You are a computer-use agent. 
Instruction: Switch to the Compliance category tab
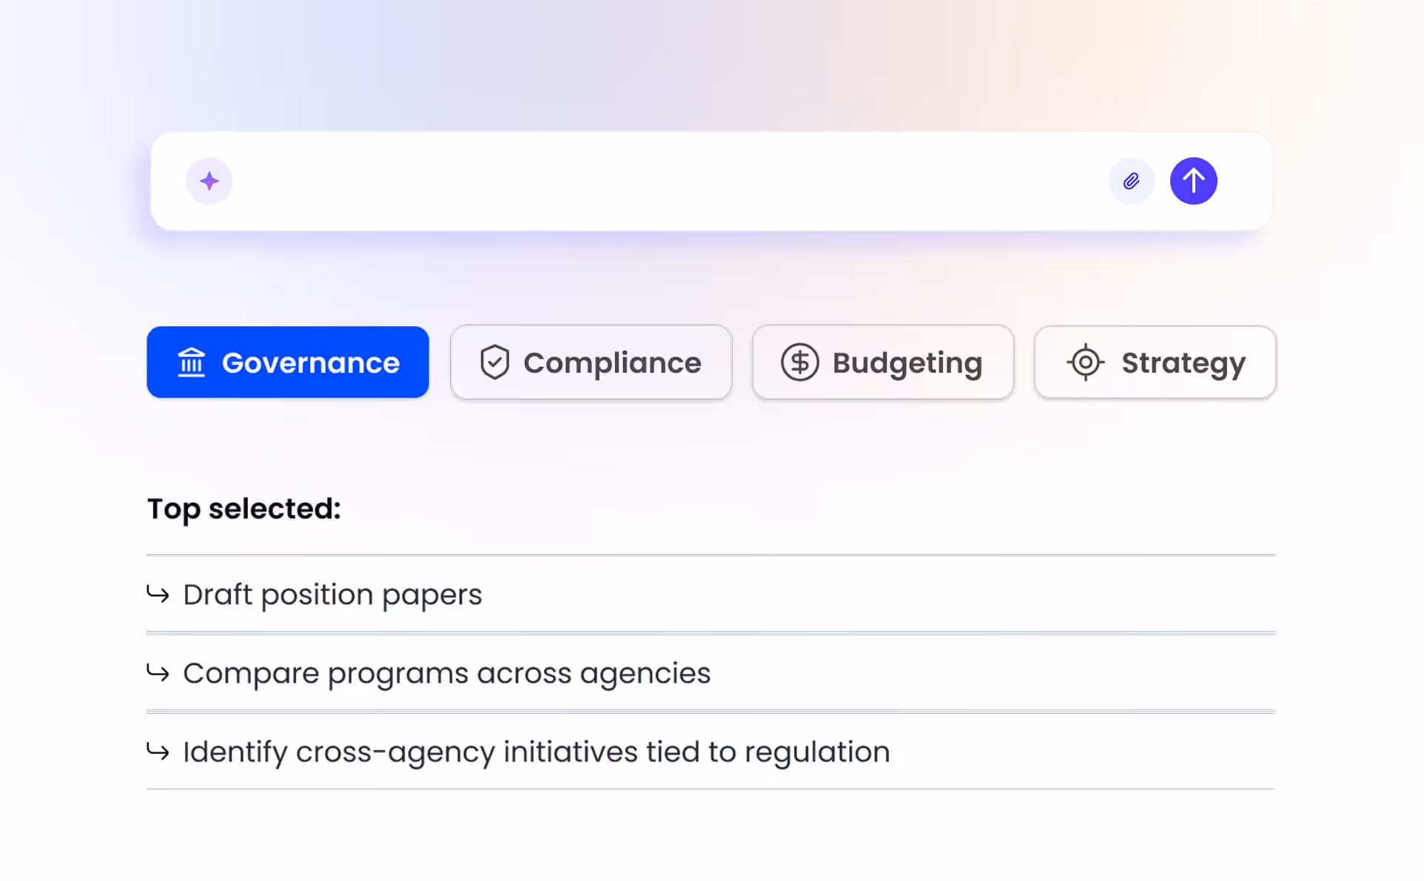pyautogui.click(x=591, y=362)
